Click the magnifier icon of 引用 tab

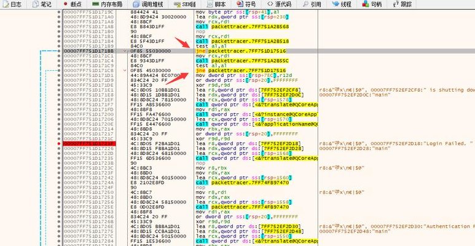pyautogui.click(x=305, y=4)
